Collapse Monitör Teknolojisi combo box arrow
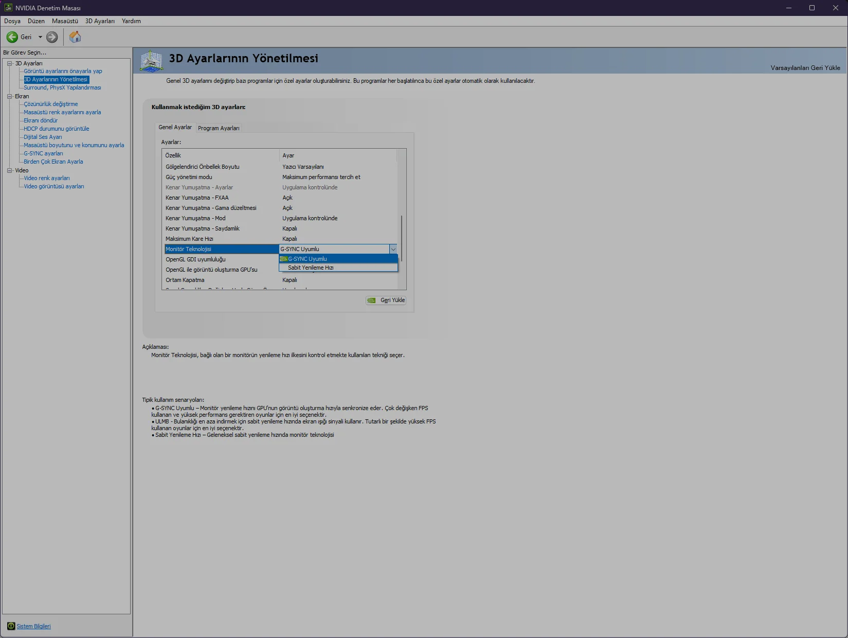The image size is (848, 638). pos(393,249)
